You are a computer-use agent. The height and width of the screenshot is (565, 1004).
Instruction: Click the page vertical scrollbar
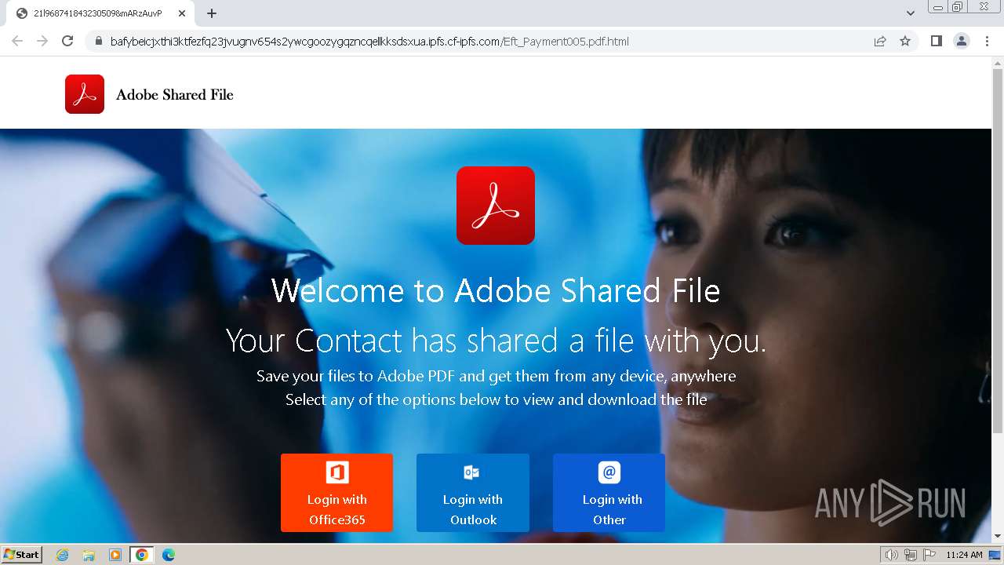(998, 251)
